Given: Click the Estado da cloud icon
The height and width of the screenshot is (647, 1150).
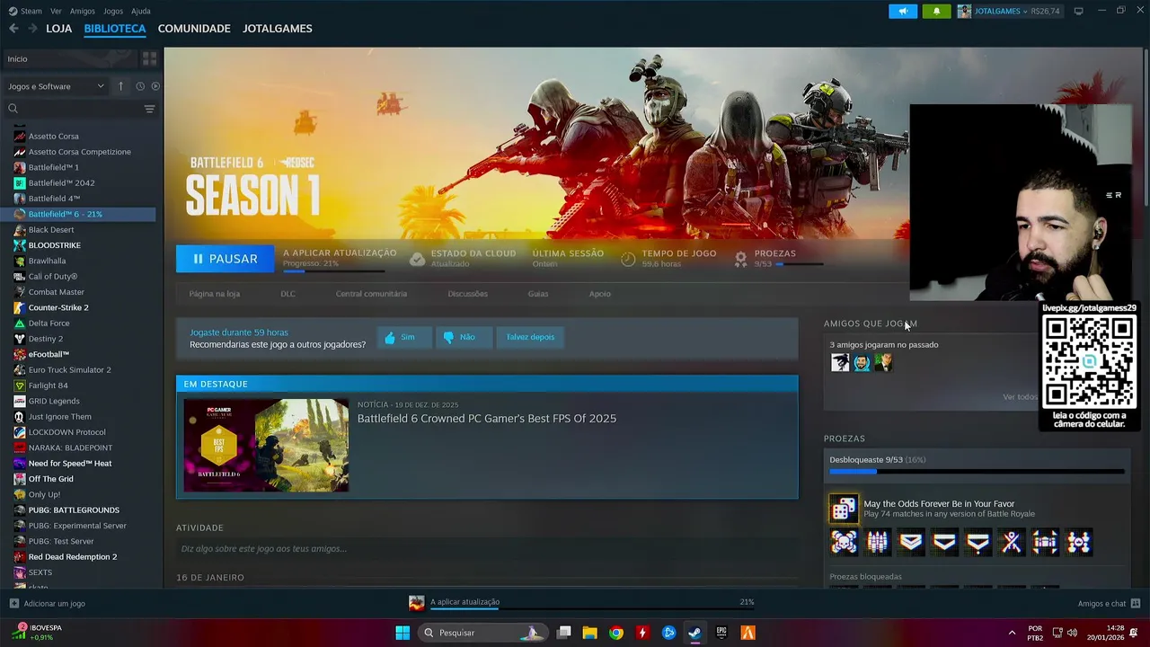Looking at the screenshot, I should pos(417,259).
